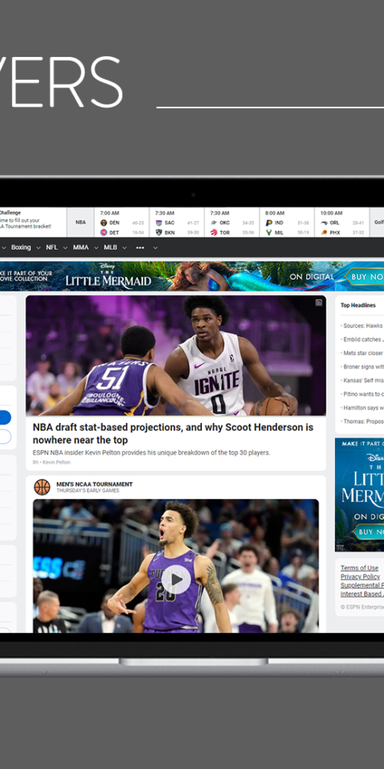Click the Milwaukee Bucks logo in scoreboard
This screenshot has width=384, height=769.
click(269, 232)
